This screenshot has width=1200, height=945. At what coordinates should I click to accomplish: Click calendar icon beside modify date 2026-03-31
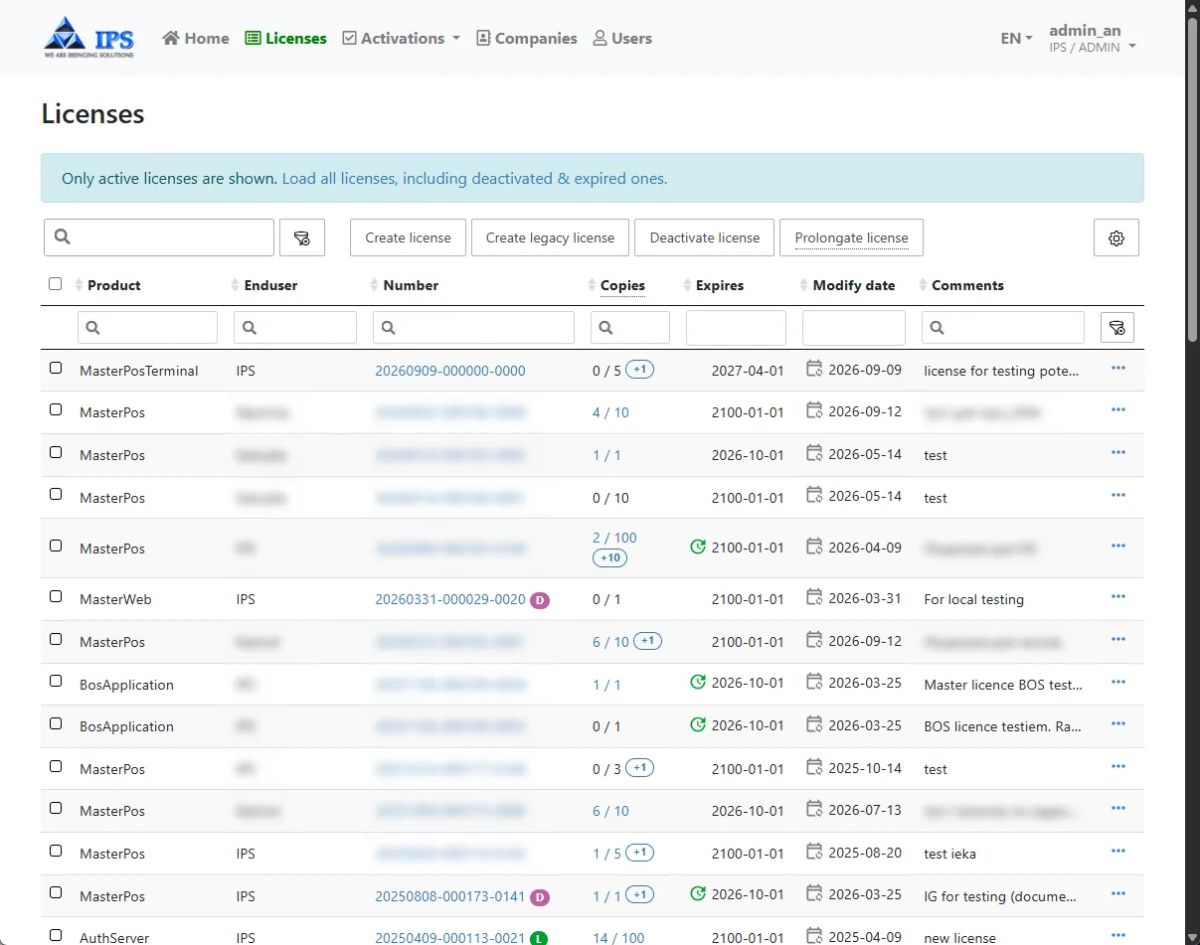(x=814, y=598)
